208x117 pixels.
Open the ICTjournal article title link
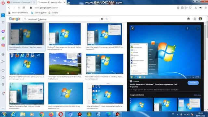tap(154, 85)
